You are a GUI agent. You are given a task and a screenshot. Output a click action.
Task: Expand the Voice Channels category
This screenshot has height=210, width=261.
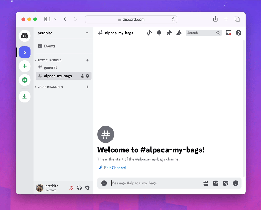click(50, 87)
